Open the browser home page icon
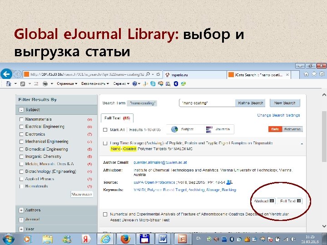 click(306, 74)
